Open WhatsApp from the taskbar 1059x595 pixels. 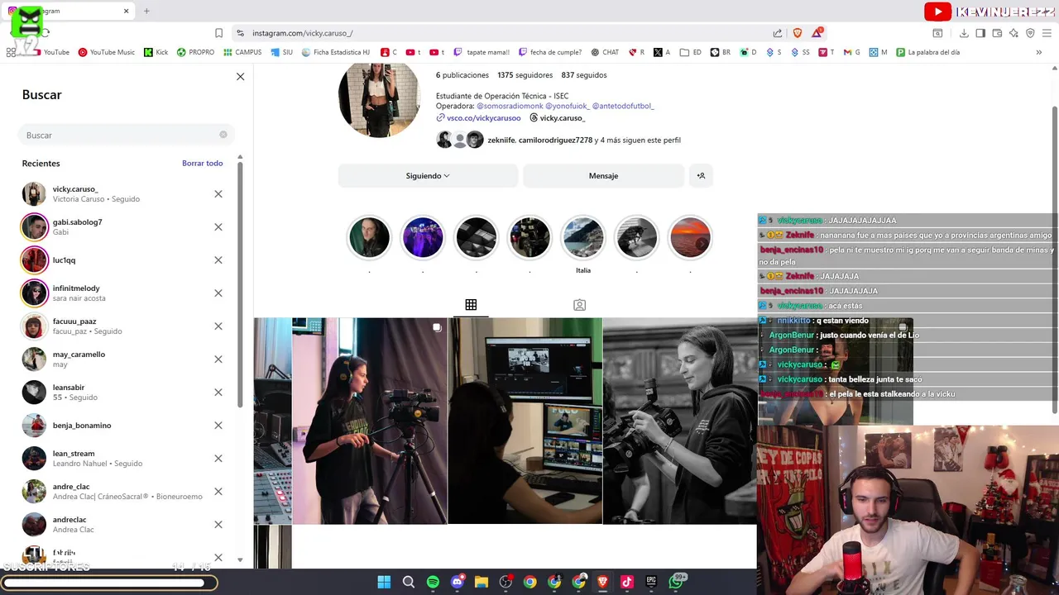tap(676, 582)
